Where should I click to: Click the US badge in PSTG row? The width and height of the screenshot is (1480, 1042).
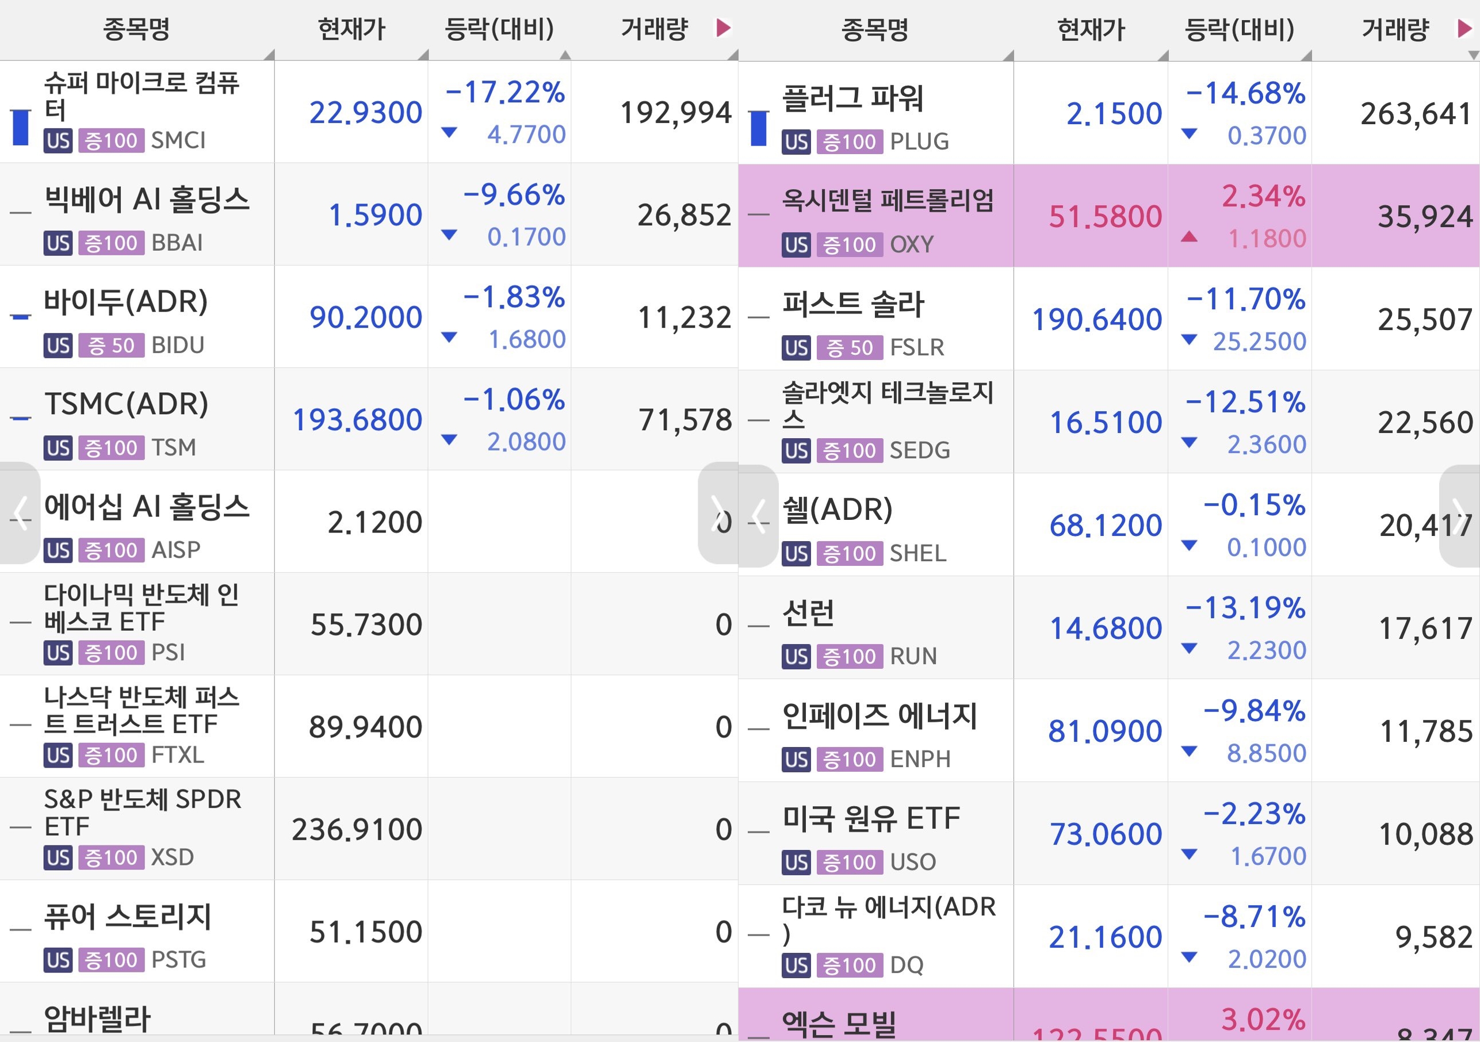click(58, 960)
